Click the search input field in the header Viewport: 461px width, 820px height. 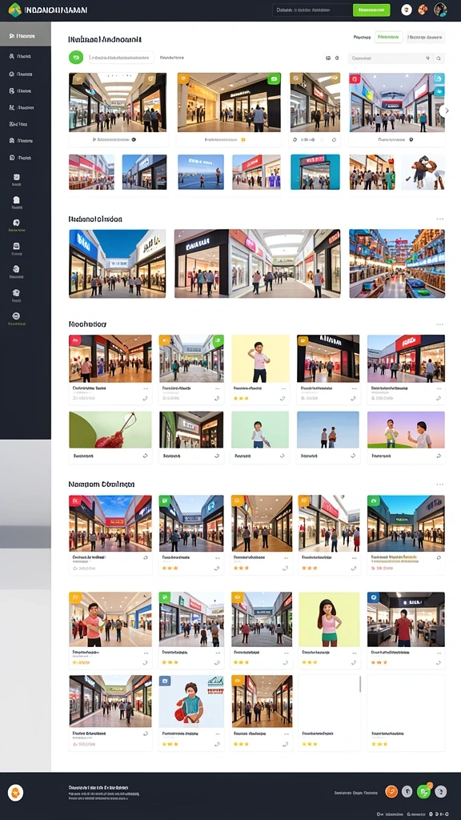[x=313, y=10]
